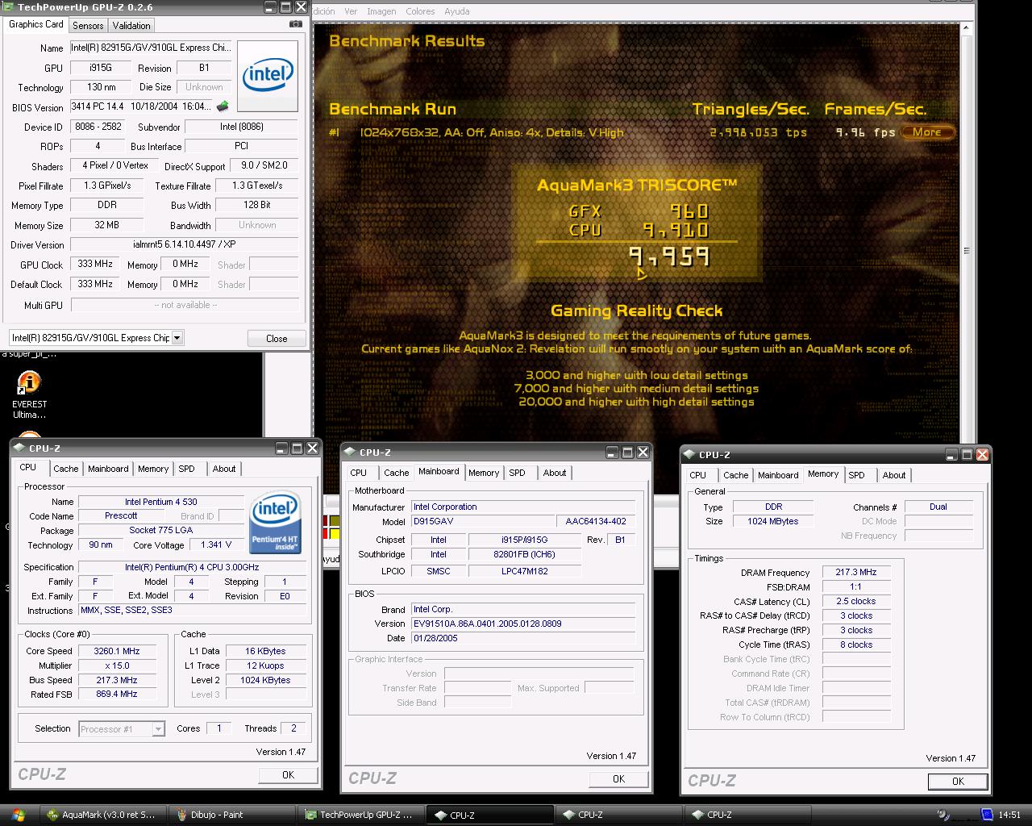Viewport: 1032px width, 826px height.
Task: Switch to Dibujo - Paint in the taskbar
Action: point(231,815)
